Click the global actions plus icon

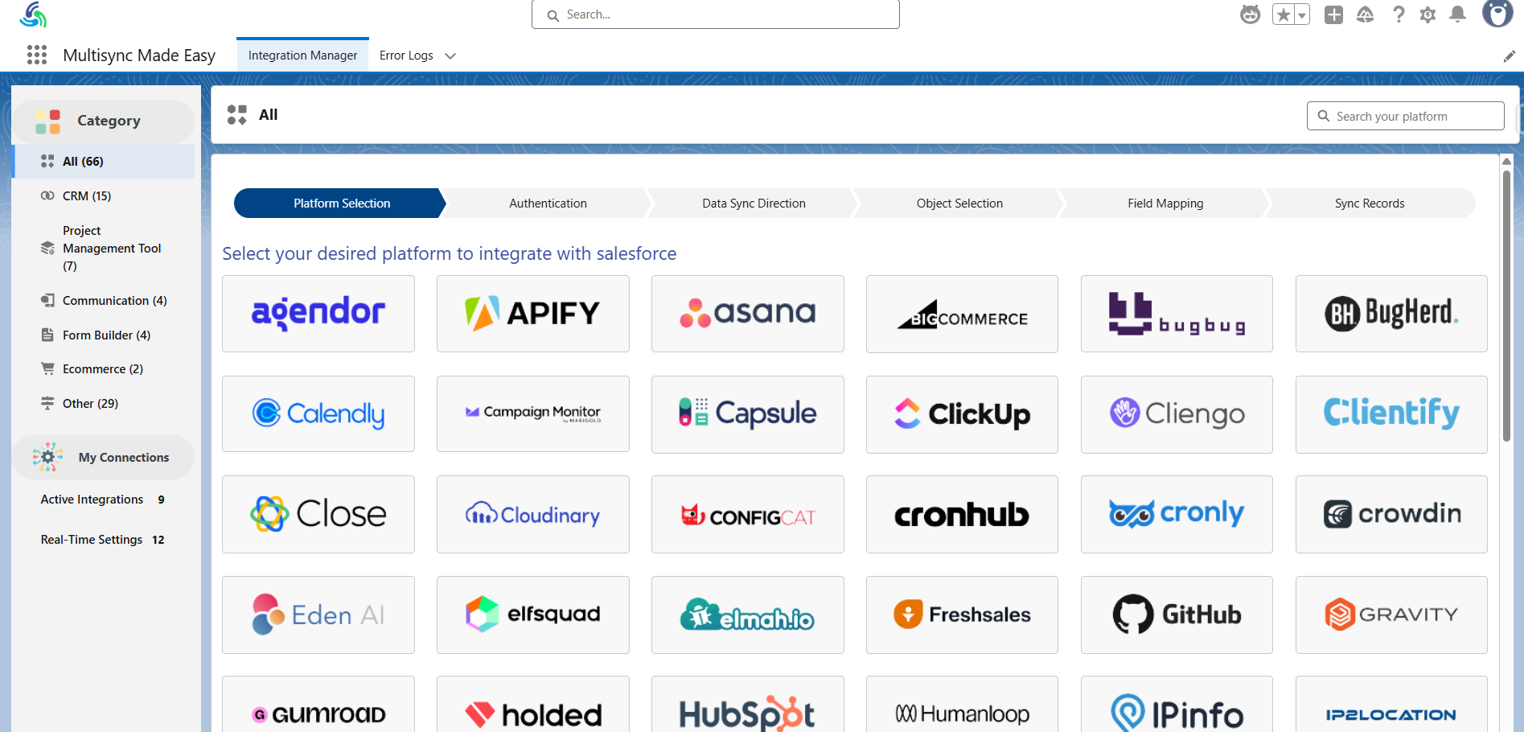coord(1333,14)
